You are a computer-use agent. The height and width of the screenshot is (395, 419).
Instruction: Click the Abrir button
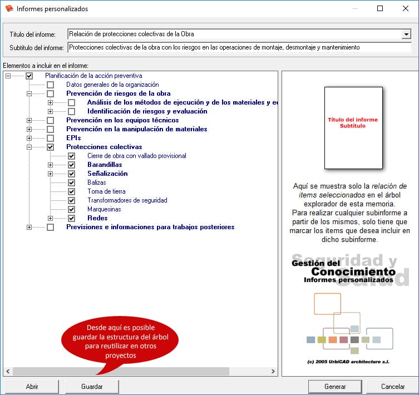[32, 387]
